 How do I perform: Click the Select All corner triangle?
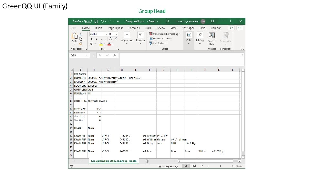(x=71, y=70)
